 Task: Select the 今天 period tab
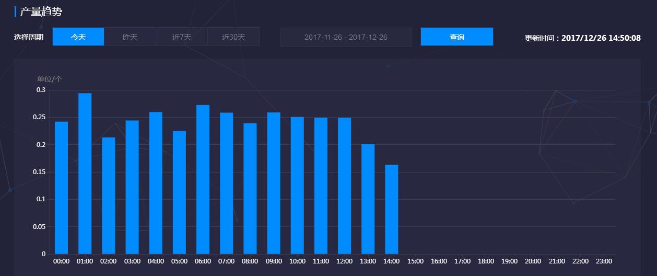[78, 37]
